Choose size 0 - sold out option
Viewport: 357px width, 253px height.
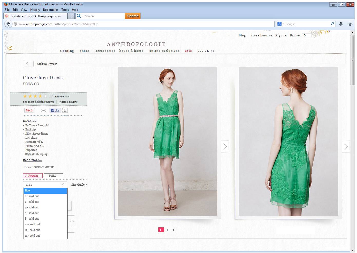click(45, 196)
